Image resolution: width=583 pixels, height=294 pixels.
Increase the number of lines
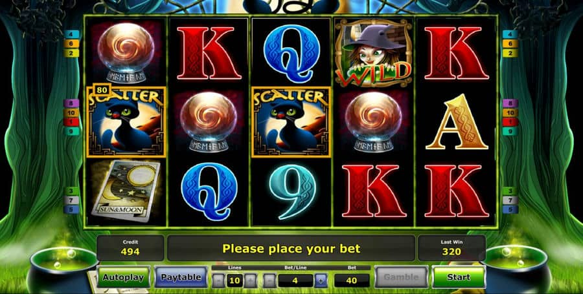[251, 280]
